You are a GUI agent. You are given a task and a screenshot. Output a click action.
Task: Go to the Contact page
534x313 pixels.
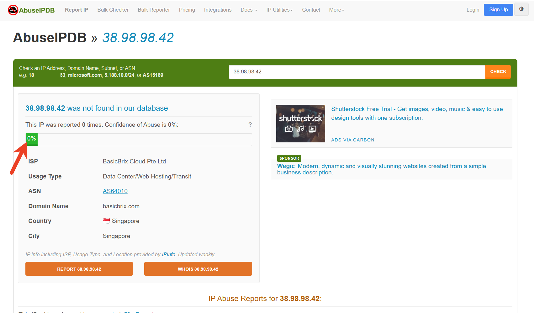tap(311, 10)
